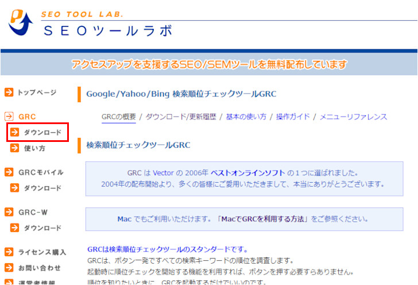This screenshot has height=285, width=418.
Task: Click arrow icon beside GRC ダウンロード
Action: [x=15, y=132]
